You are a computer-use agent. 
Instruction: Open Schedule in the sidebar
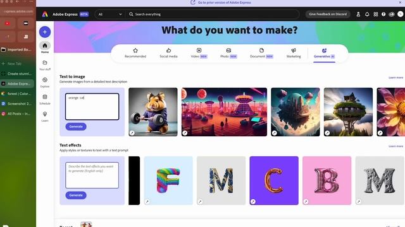[x=45, y=100]
